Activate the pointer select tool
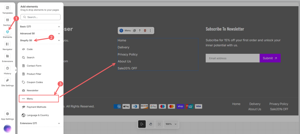 pyautogui.click(x=142, y=124)
